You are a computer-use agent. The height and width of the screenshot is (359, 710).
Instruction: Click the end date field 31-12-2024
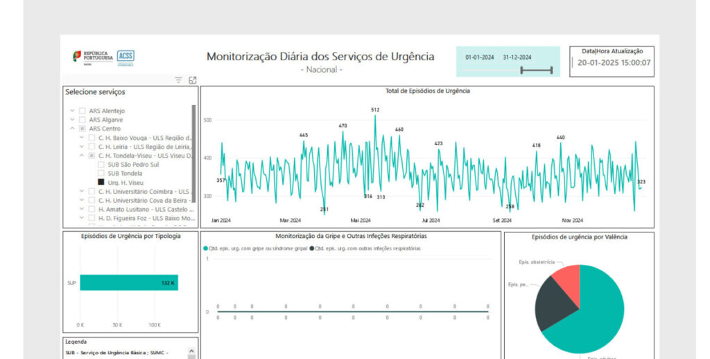point(517,57)
